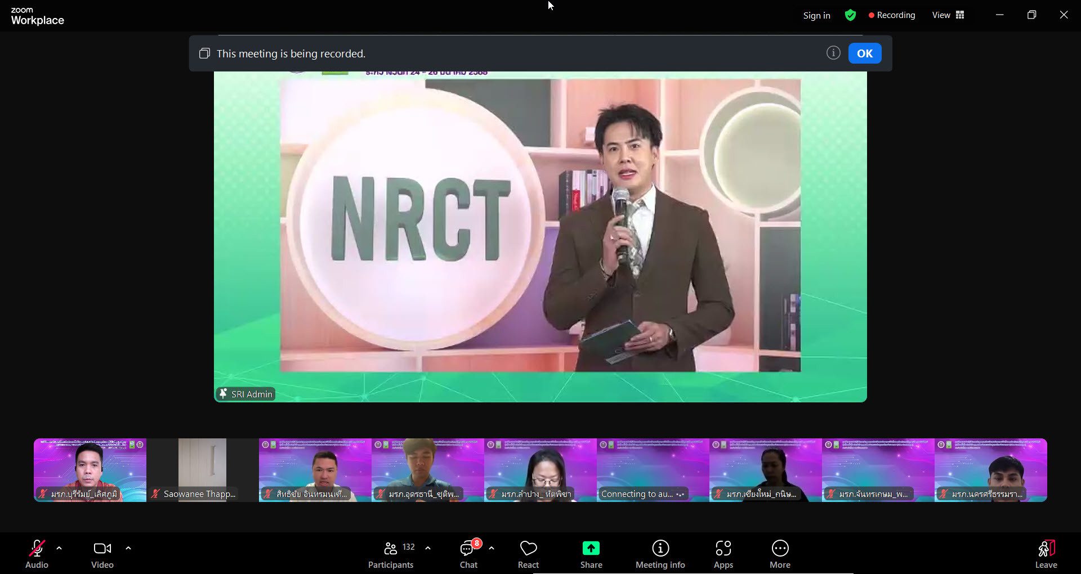
Task: Expand audio options arrow next to Audio
Action: 59,548
